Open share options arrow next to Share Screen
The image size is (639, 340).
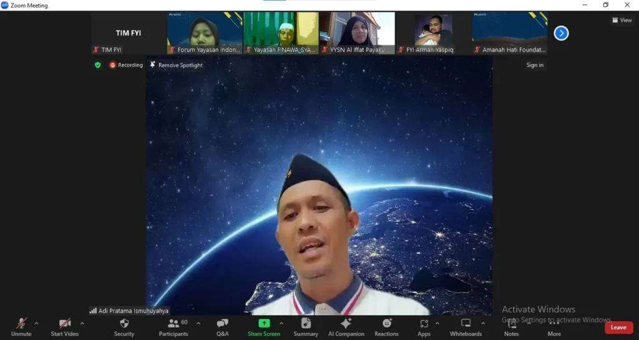click(281, 324)
